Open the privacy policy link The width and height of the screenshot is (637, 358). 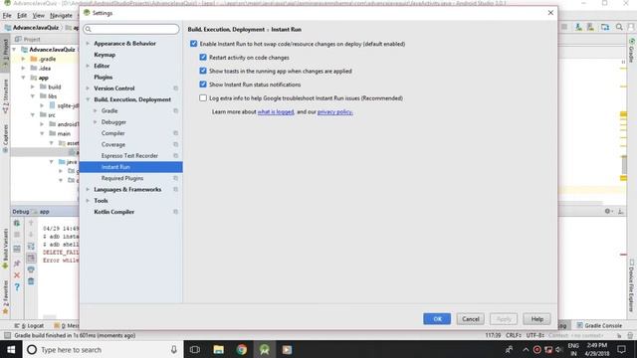334,112
